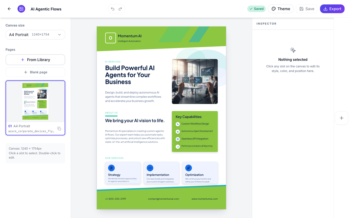
Task: Select 'We bring your AI vision to life.'
Action: tap(135, 120)
